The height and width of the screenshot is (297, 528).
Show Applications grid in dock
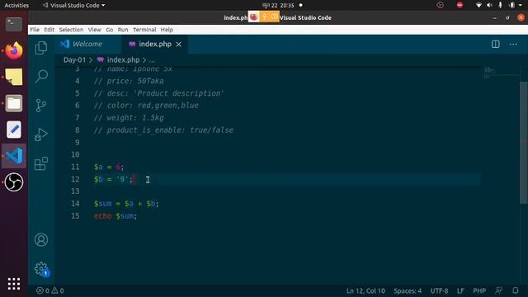pyautogui.click(x=14, y=284)
